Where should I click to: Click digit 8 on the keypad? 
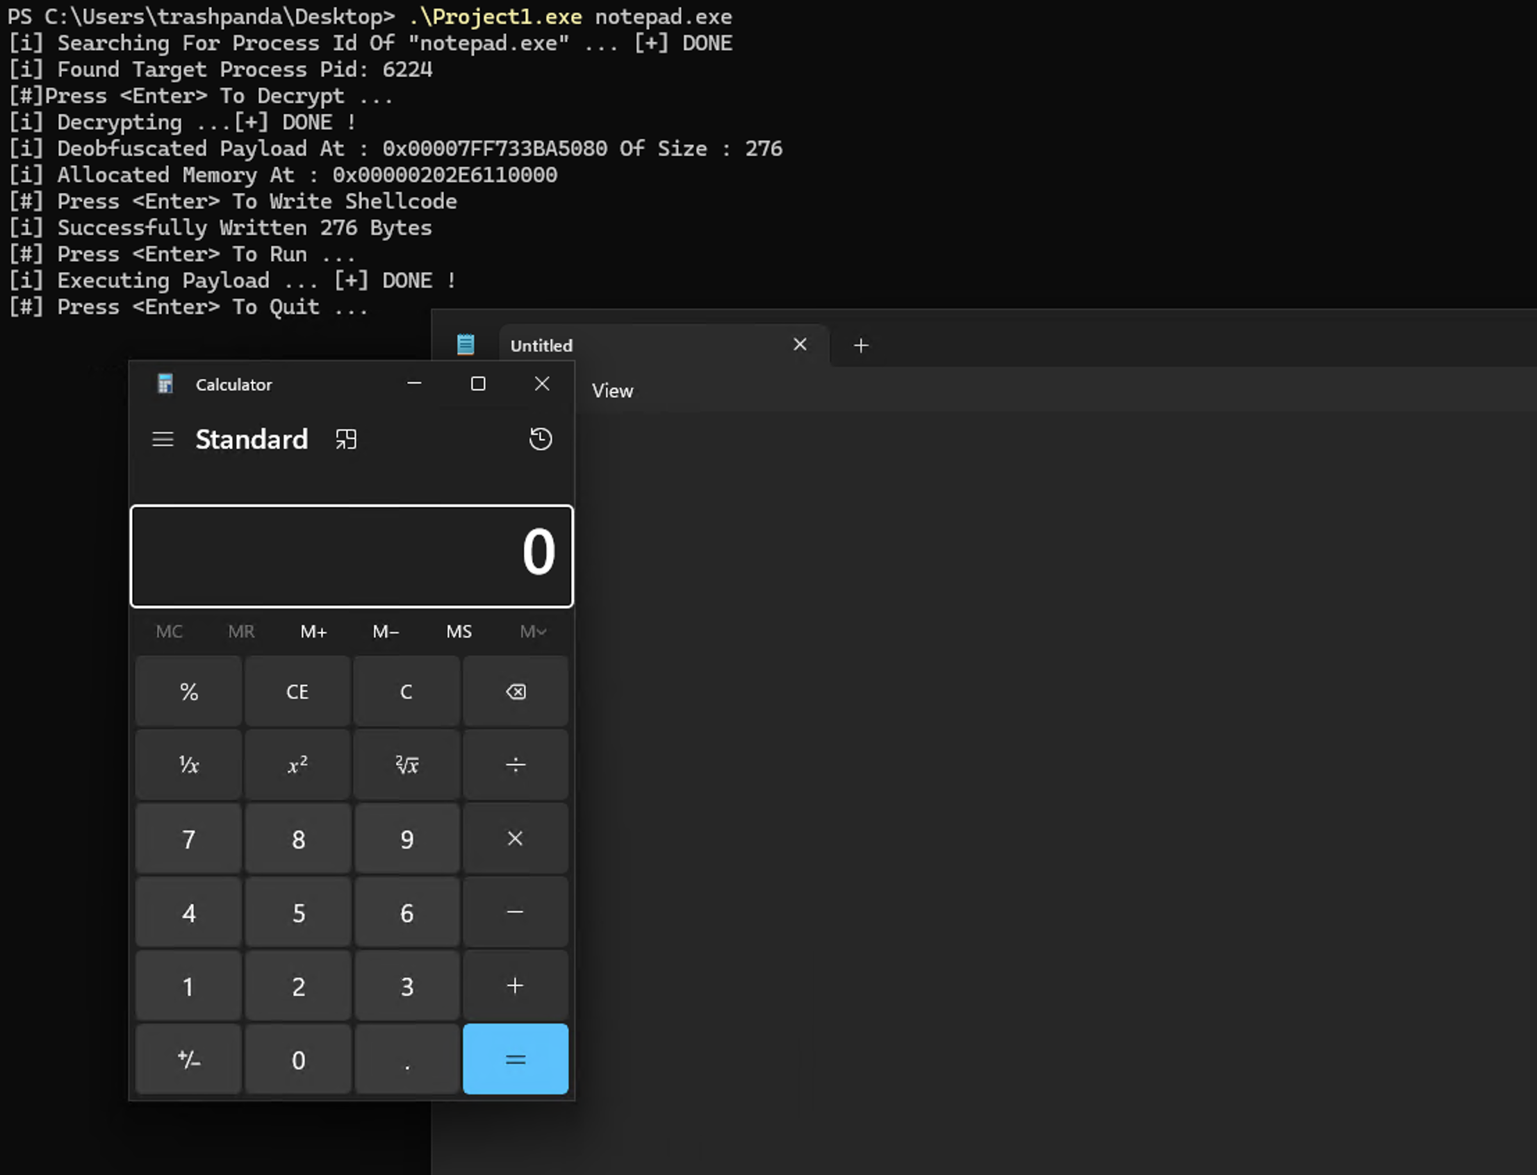pyautogui.click(x=297, y=839)
